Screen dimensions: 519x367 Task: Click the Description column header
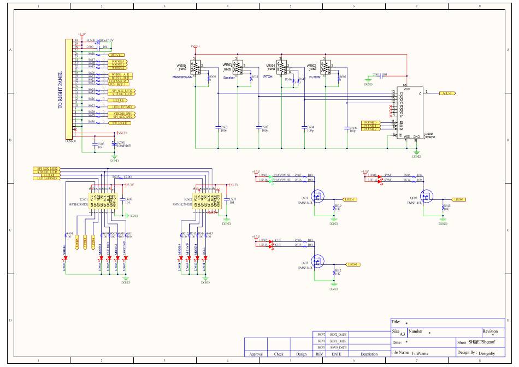click(369, 354)
